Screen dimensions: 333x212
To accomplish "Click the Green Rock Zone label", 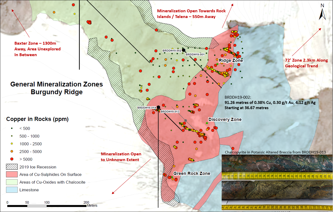I will click(192, 173).
